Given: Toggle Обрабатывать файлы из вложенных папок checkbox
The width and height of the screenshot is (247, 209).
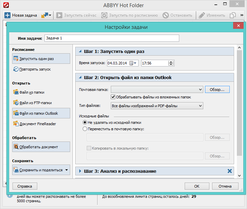Looking at the screenshot, I should tap(113, 97).
